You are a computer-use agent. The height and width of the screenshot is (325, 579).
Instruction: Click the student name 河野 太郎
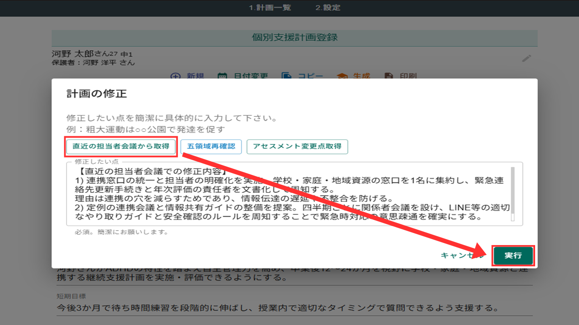[x=72, y=54]
